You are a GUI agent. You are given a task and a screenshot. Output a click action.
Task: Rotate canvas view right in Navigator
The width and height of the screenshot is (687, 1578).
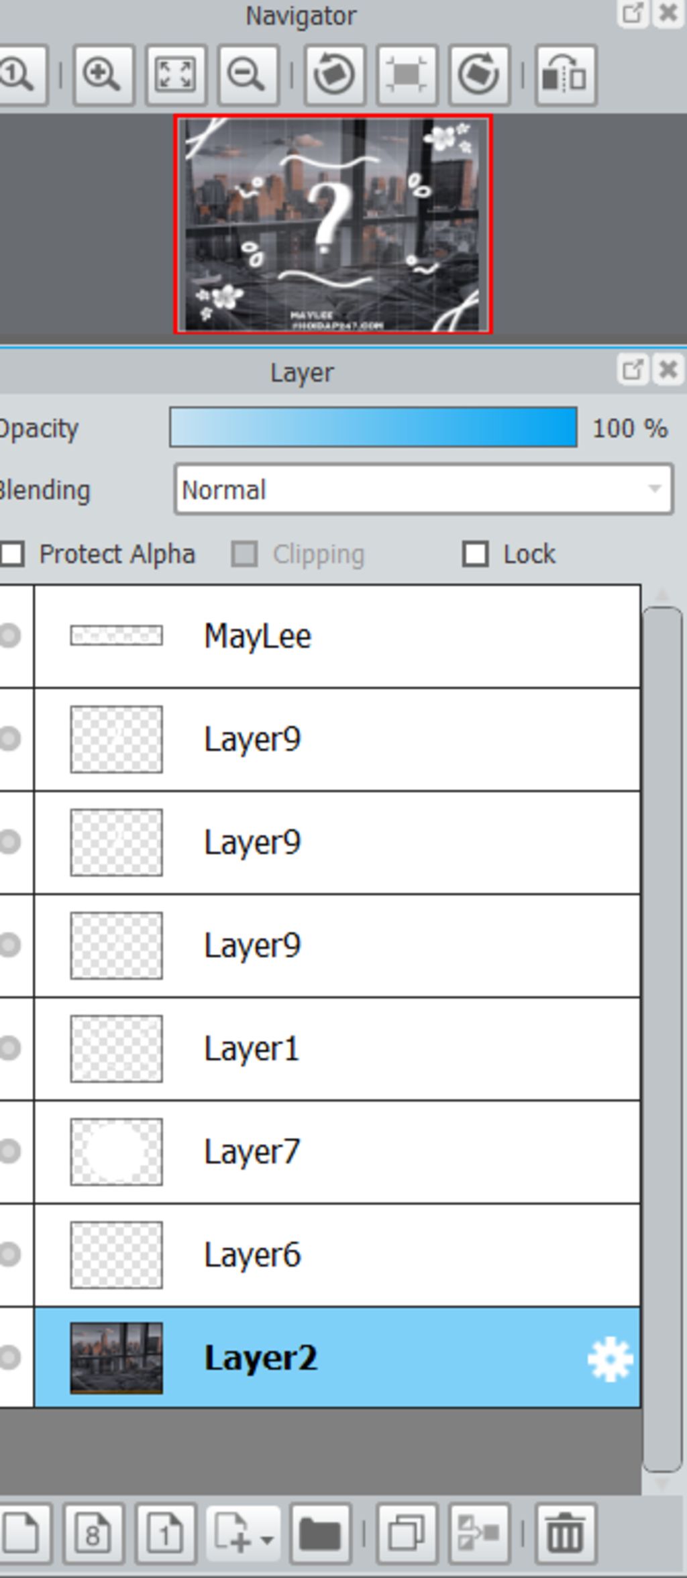[x=479, y=74]
